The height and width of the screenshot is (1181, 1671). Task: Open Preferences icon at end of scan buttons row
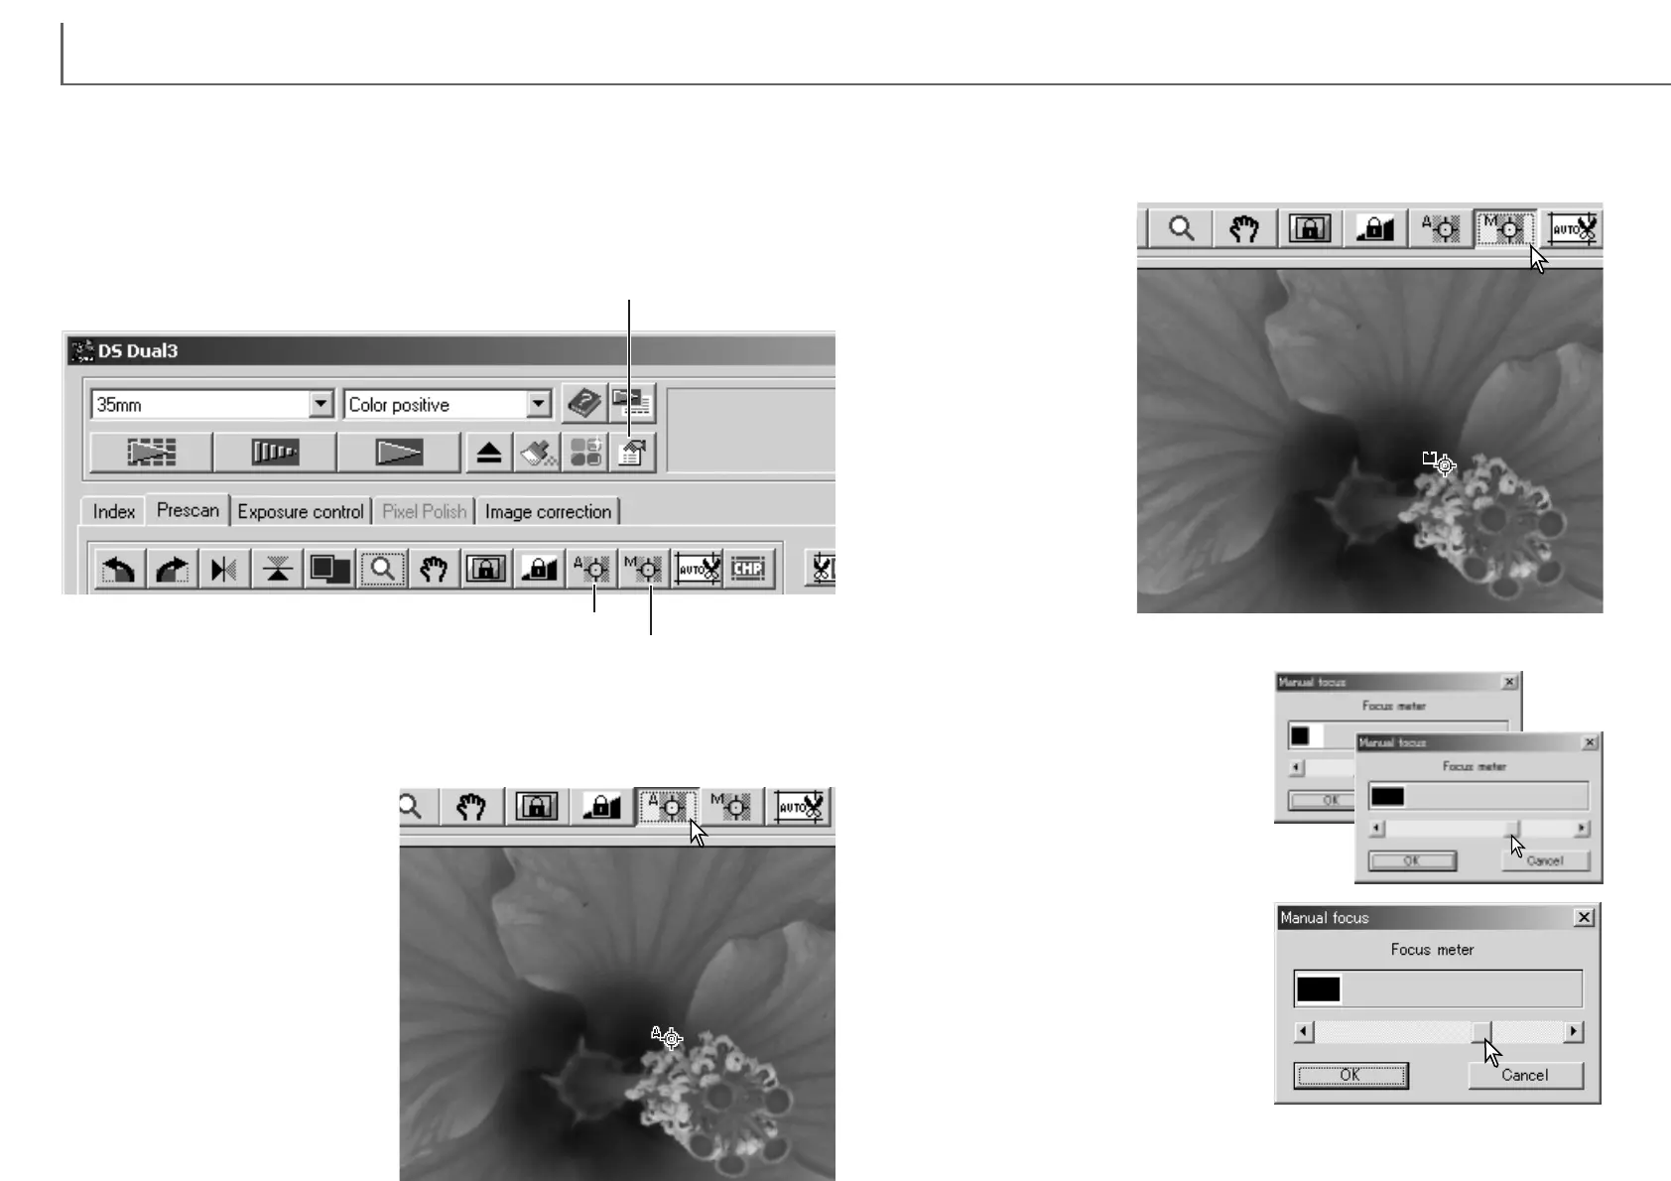(x=632, y=453)
